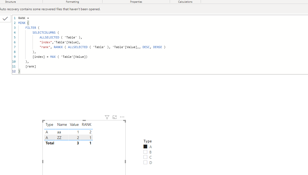Click the DESC keyword in the formula

click(146, 47)
